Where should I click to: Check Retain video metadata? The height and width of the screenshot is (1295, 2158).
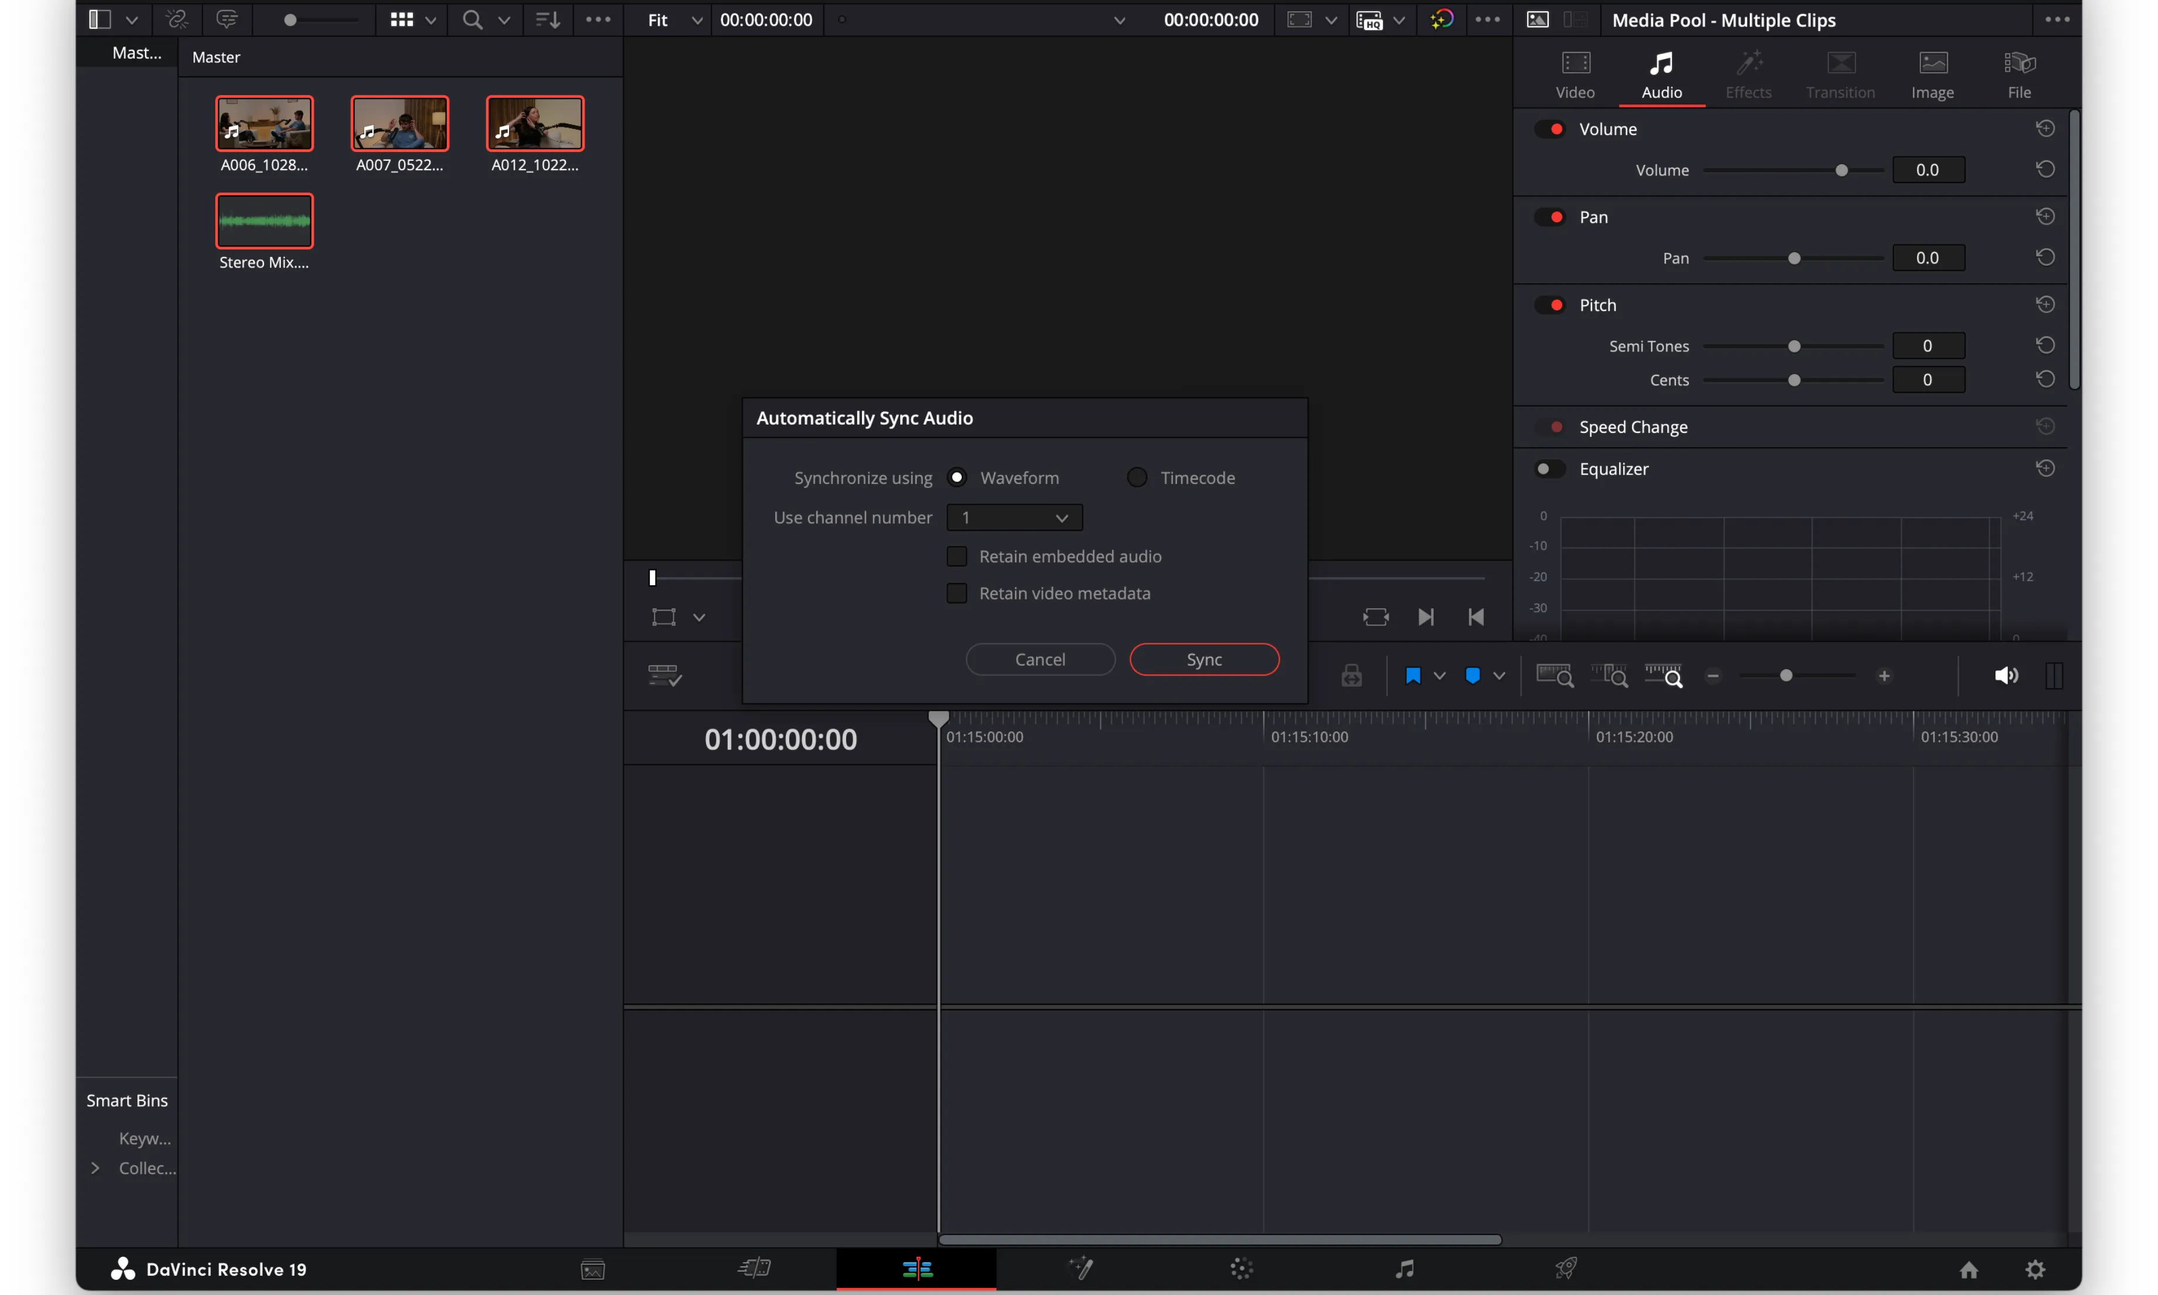(957, 594)
